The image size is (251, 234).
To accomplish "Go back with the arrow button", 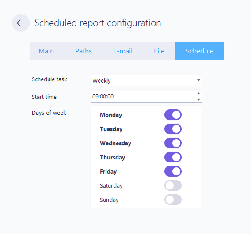I will 21,23.
